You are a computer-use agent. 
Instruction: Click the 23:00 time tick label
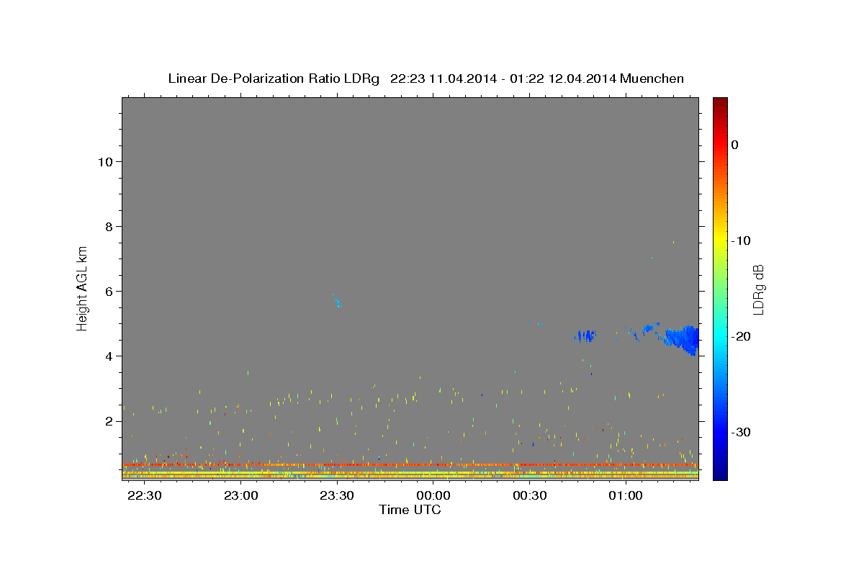tap(241, 496)
